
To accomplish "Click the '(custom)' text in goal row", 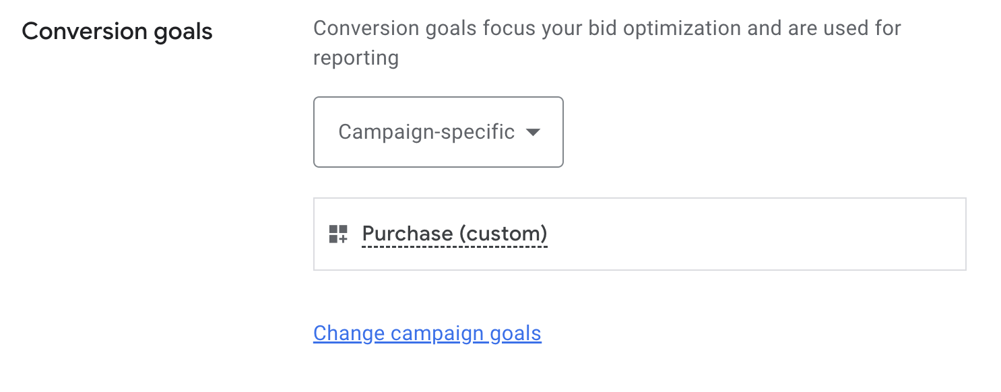I will coord(503,234).
